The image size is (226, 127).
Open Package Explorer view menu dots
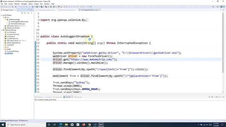(x=31, y=13)
